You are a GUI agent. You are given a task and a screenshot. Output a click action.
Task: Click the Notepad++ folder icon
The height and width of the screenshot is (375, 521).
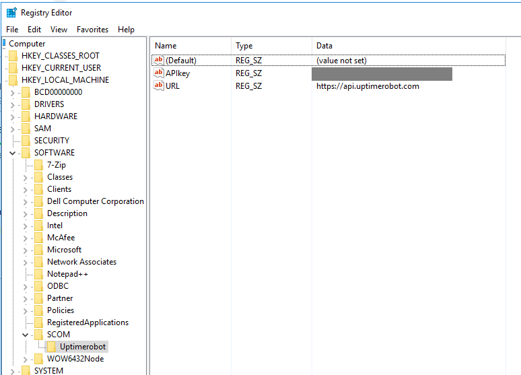(x=38, y=274)
